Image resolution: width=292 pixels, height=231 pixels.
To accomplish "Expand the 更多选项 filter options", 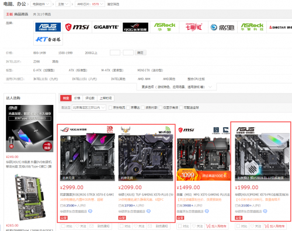I will pos(176,87).
